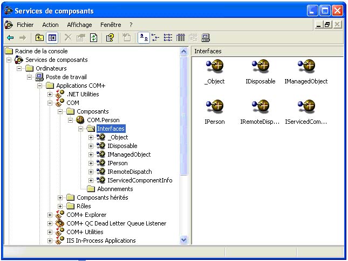Toggle the Show/Hide console tree button
This screenshot has width=348, height=261.
[52, 38]
